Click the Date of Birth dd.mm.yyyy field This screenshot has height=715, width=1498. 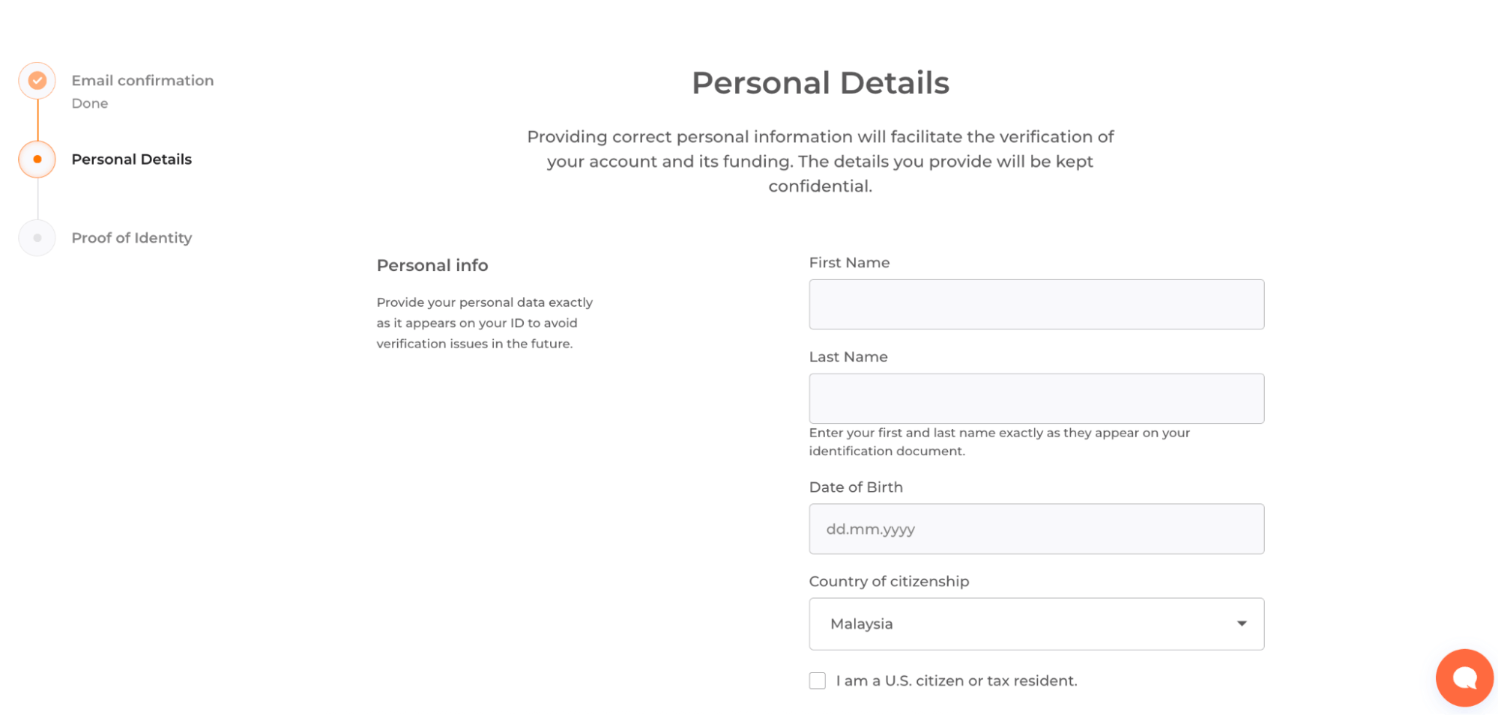[1036, 529]
